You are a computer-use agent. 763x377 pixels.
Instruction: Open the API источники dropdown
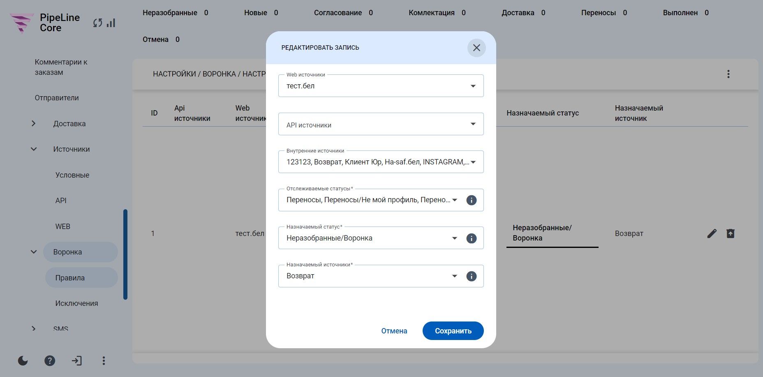coord(381,124)
